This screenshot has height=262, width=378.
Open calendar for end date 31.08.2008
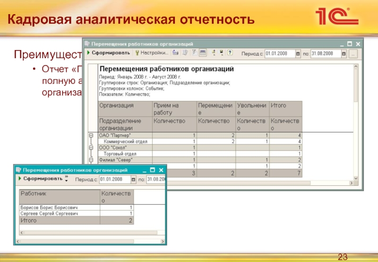pyautogui.click(x=344, y=53)
